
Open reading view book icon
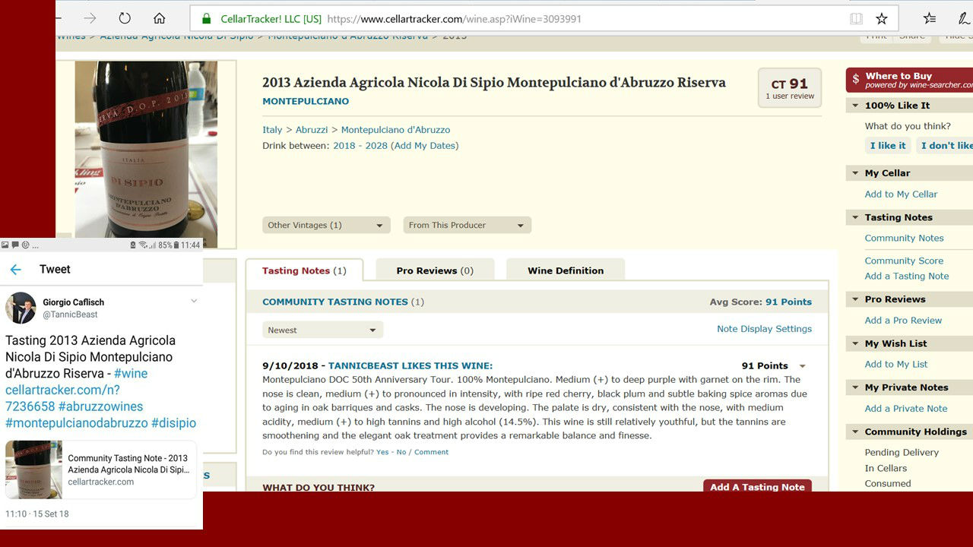(856, 18)
